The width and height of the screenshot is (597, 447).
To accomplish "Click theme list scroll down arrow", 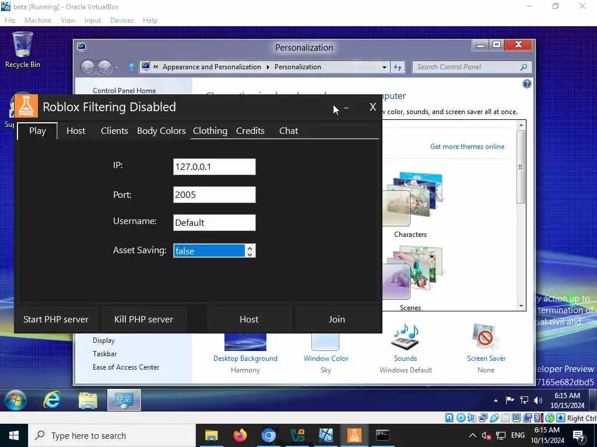I will coord(521,306).
